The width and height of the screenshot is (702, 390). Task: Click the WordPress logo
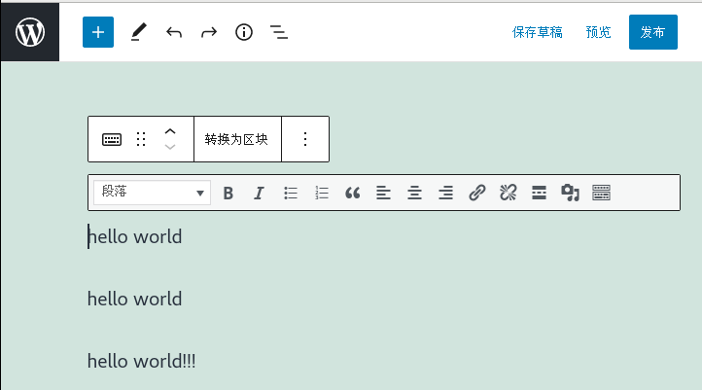point(30,32)
